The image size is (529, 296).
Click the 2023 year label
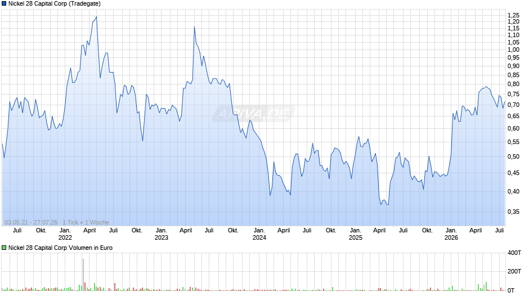click(x=162, y=237)
